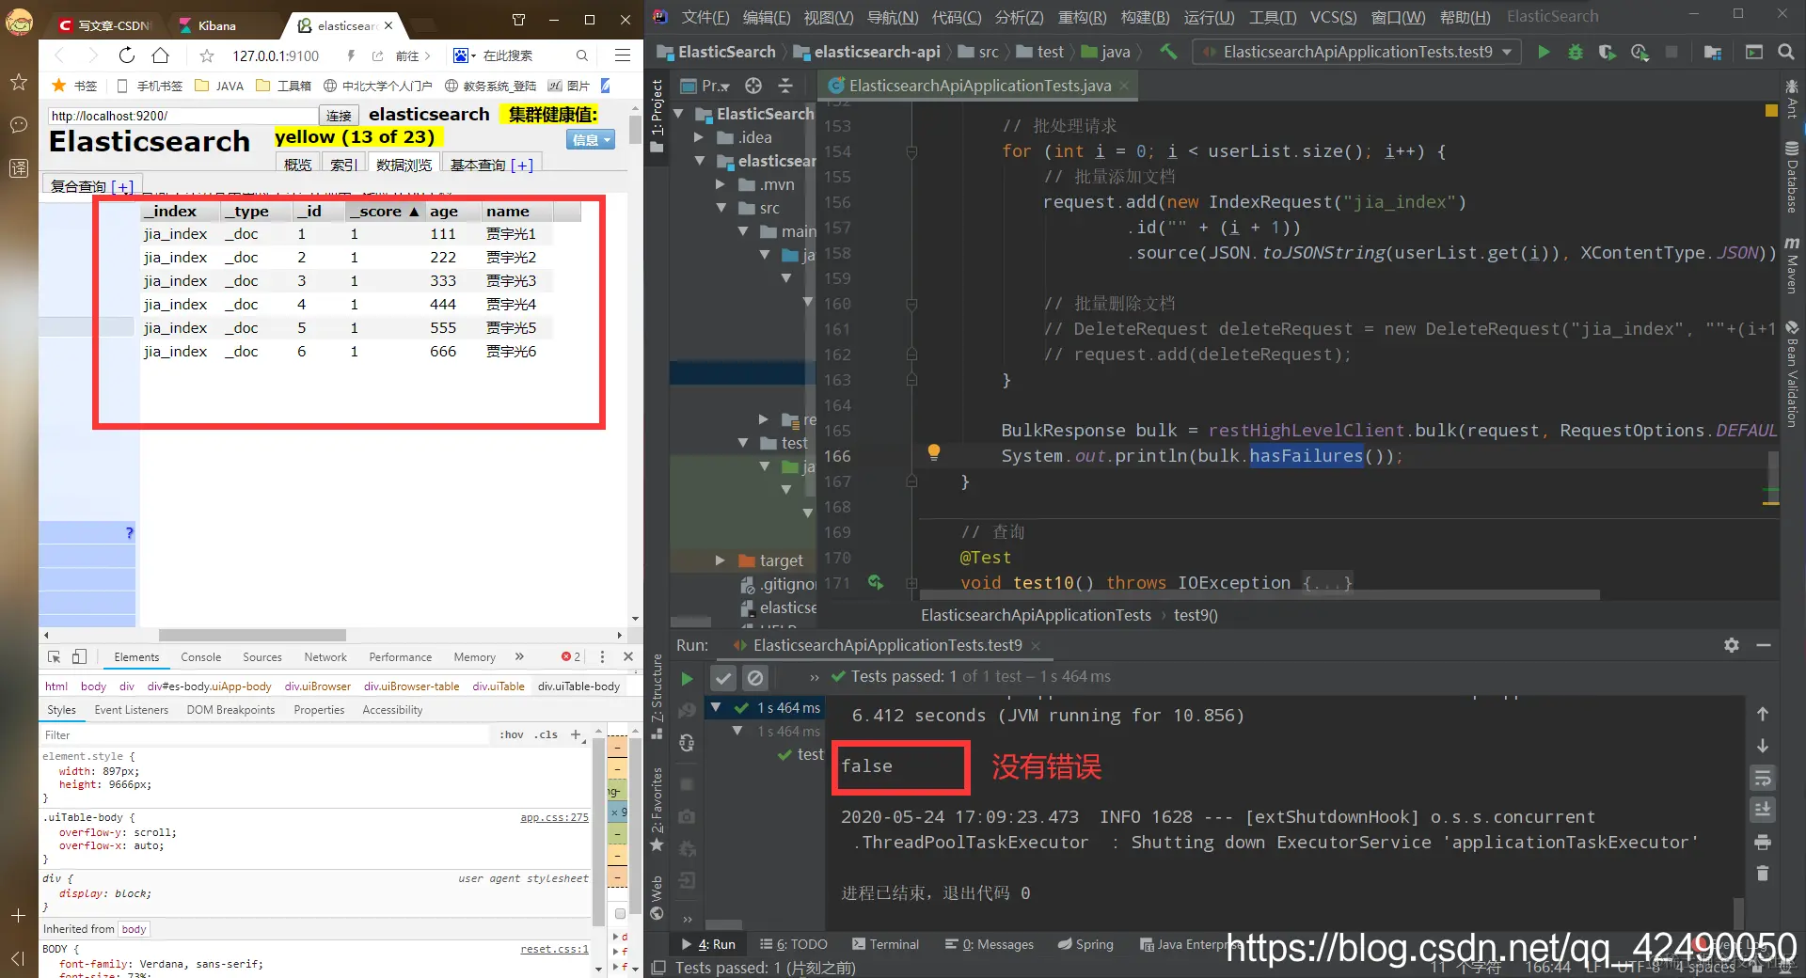Open Run panel settings gear
The width and height of the screenshot is (1806, 978).
point(1731,645)
